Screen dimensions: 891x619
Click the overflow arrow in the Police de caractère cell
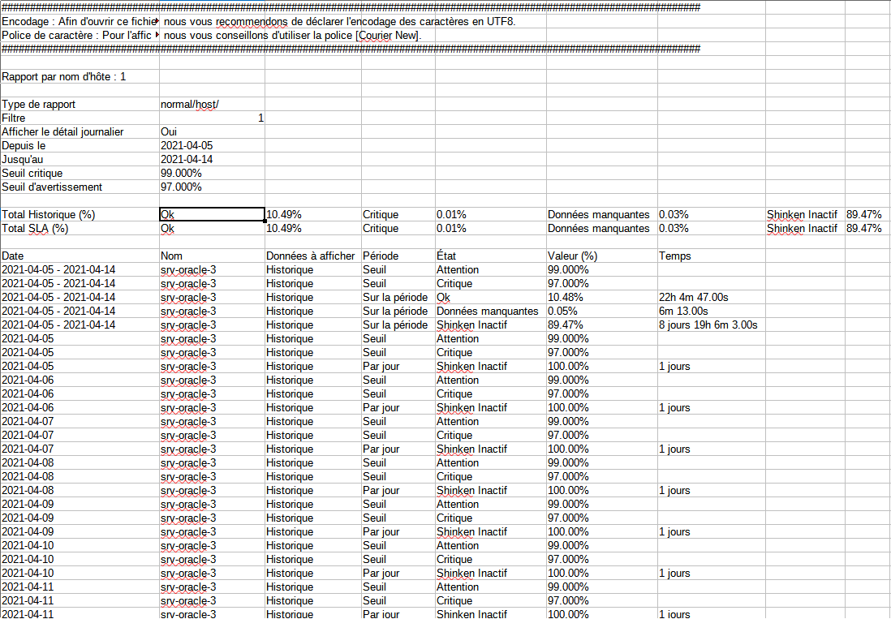click(x=156, y=36)
